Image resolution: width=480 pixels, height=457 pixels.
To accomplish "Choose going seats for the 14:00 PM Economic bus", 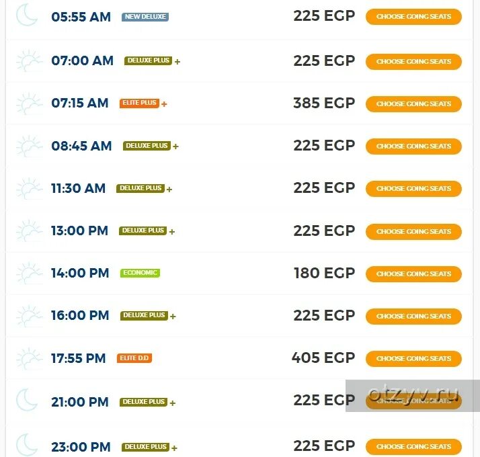I will [413, 274].
